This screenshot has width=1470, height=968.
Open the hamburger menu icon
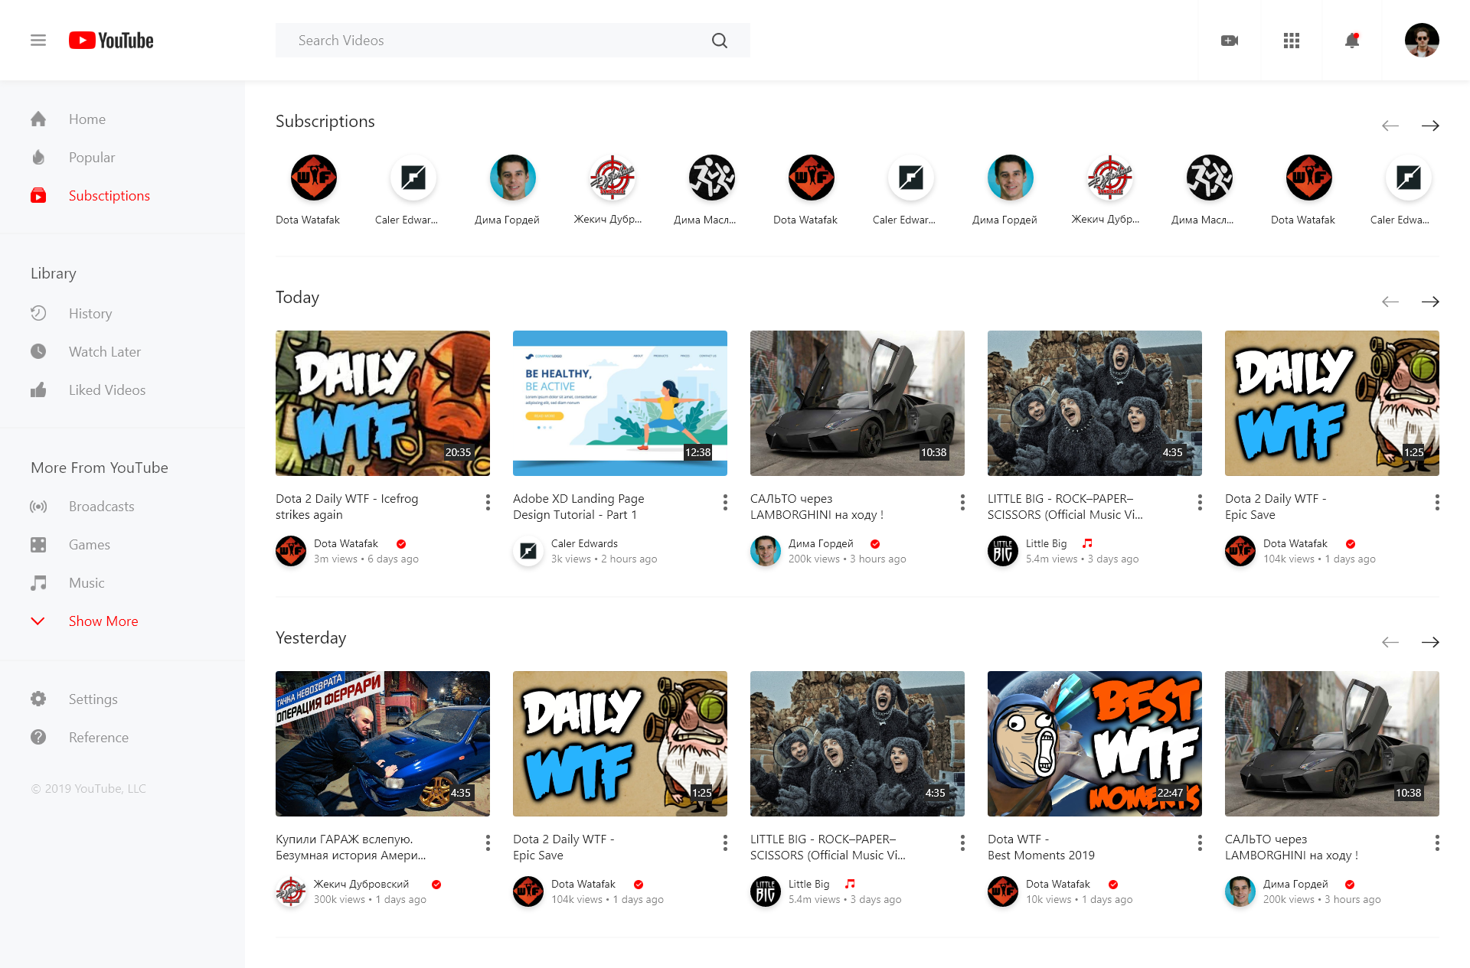[38, 41]
